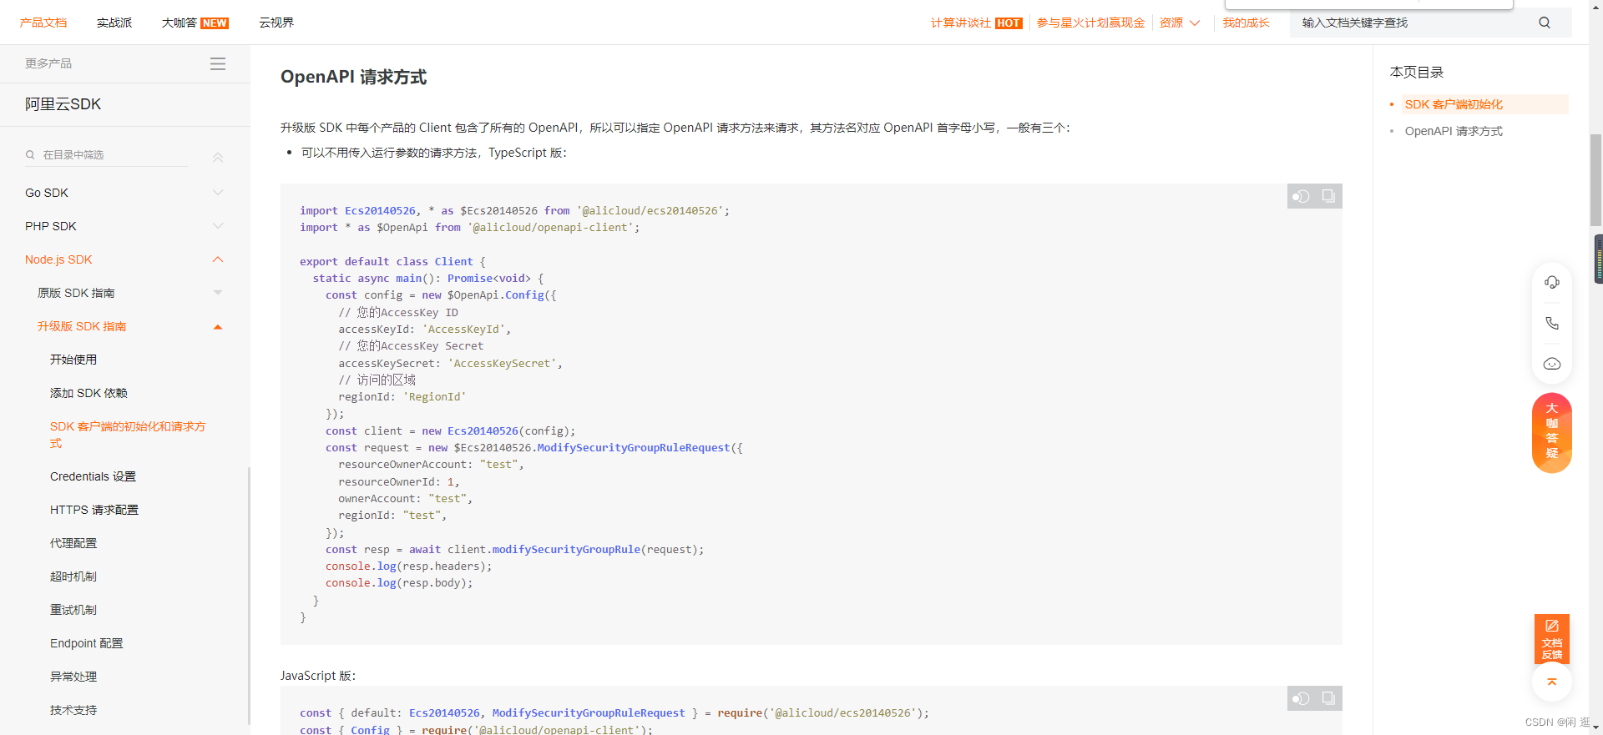Screen dimensions: 1603x735
Task: Open 代理配置 sidebar page
Action: pyautogui.click(x=73, y=543)
